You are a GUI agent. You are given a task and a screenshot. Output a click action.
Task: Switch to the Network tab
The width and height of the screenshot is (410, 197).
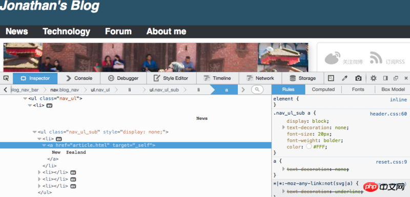click(260, 78)
